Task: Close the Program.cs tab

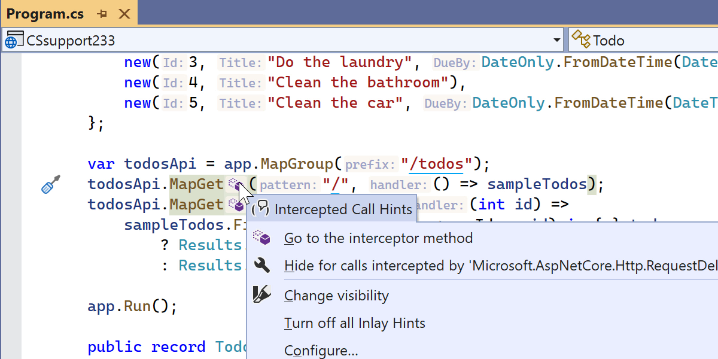Action: tap(124, 14)
